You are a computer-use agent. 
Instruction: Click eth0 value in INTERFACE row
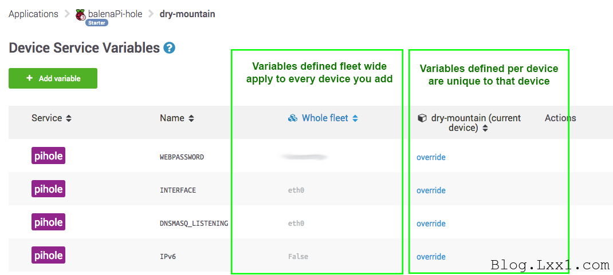click(x=296, y=190)
